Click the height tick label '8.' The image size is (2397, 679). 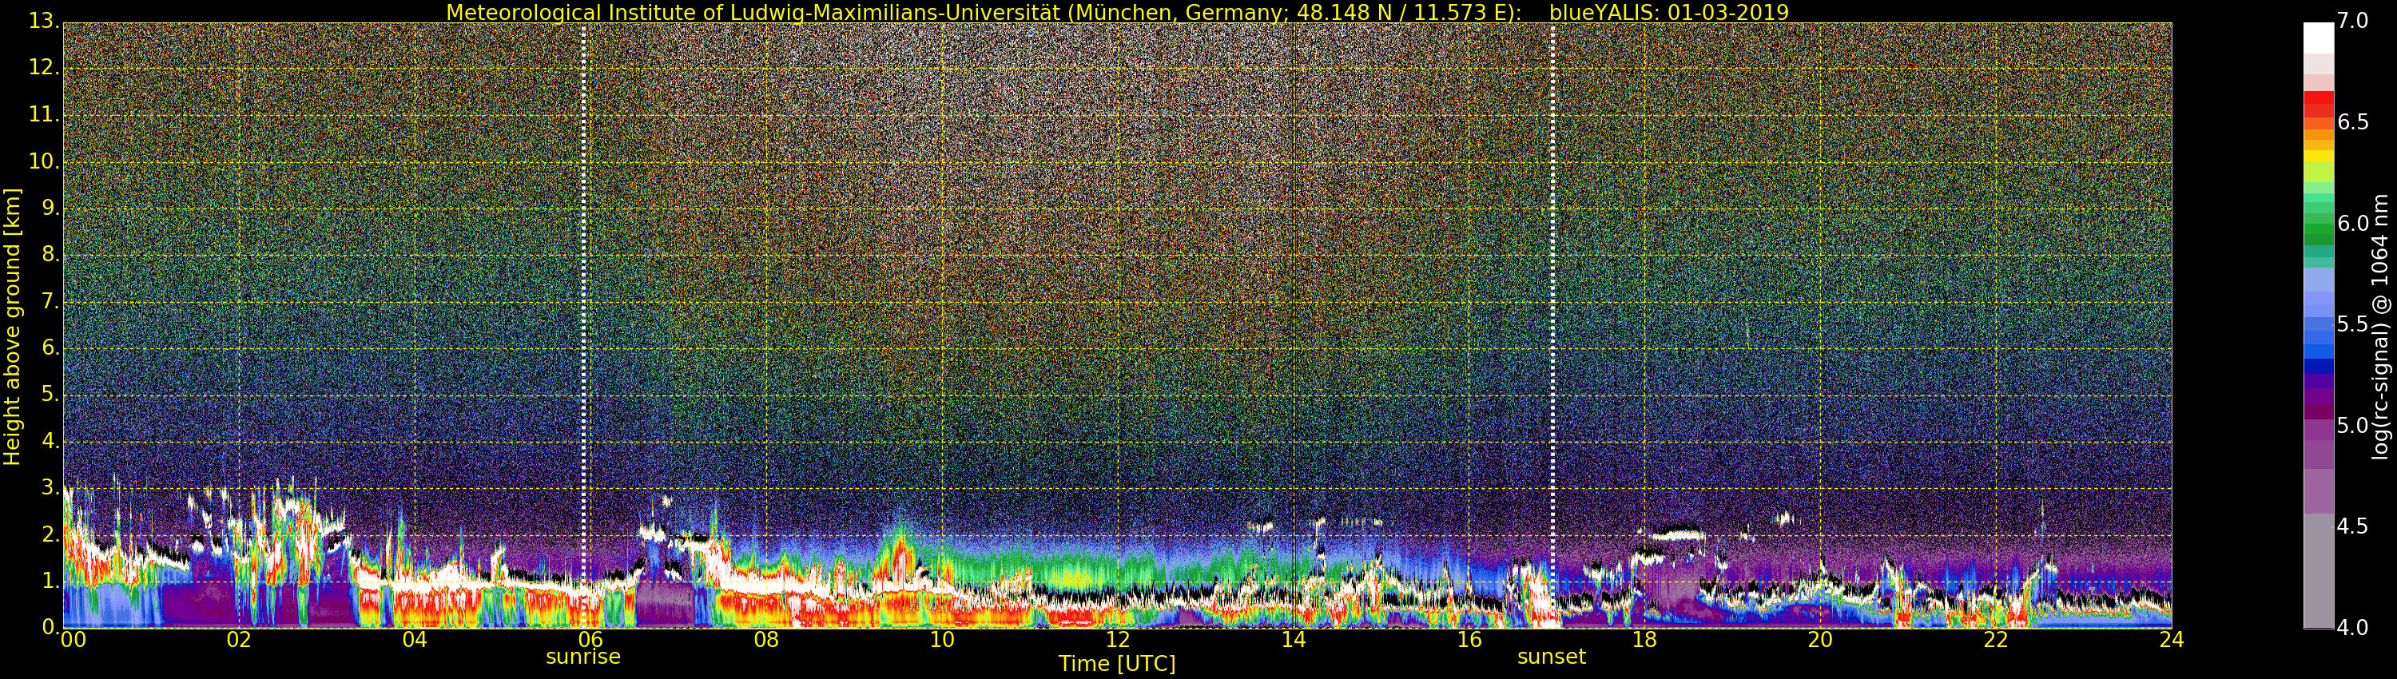coord(50,254)
